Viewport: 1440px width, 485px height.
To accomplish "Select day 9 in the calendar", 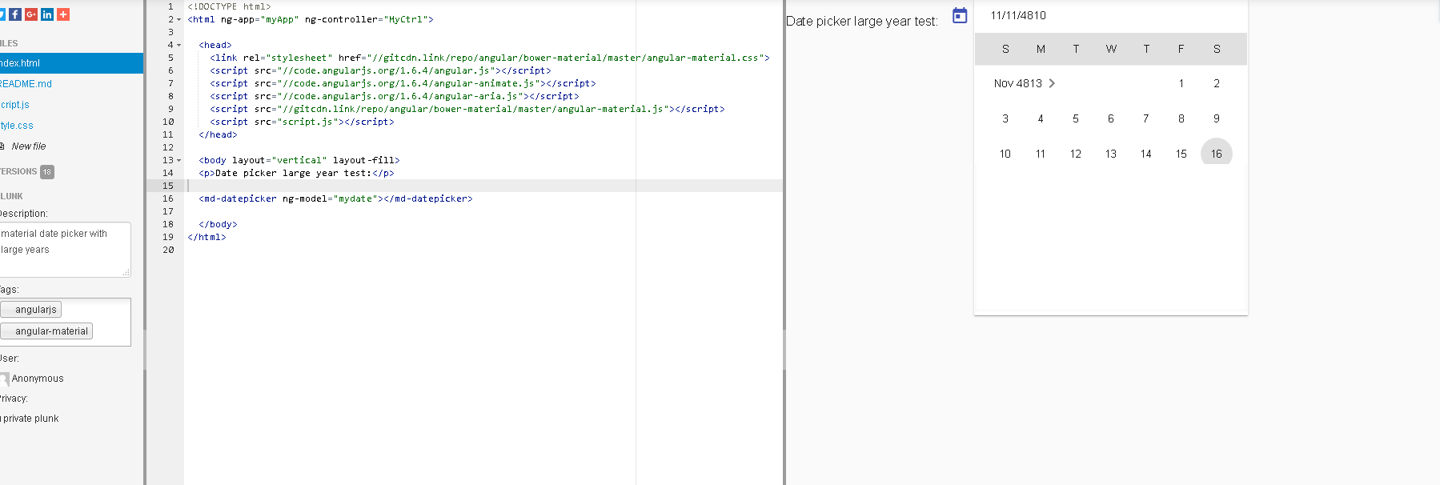I will [1217, 118].
